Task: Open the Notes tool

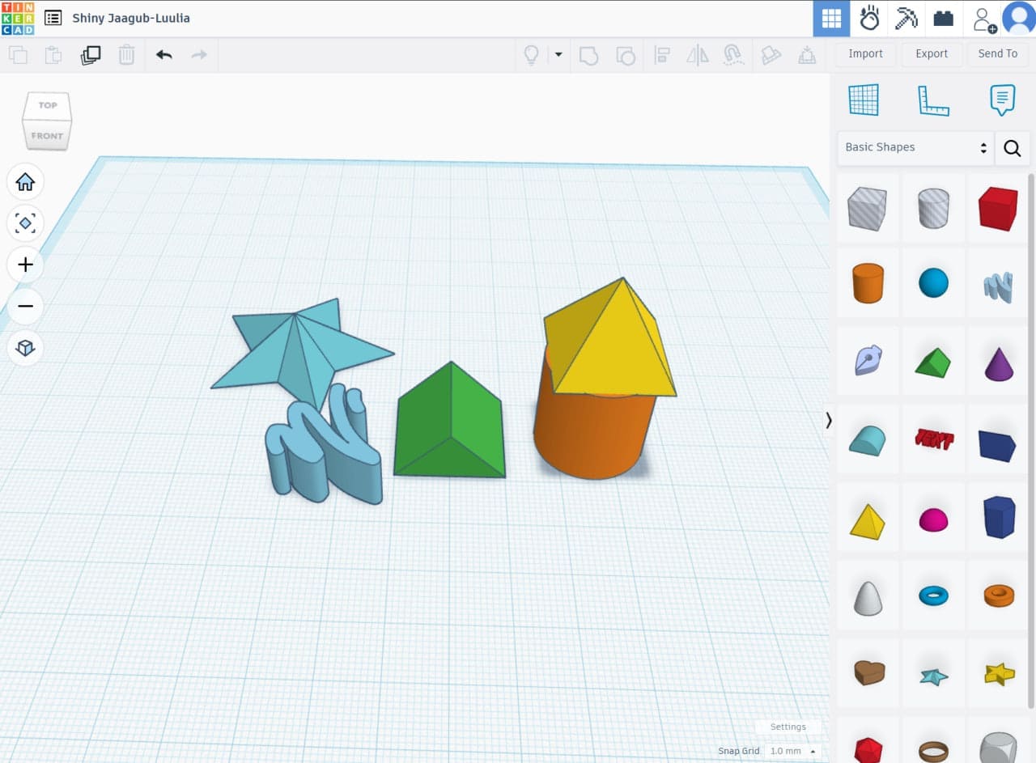Action: point(1002,100)
